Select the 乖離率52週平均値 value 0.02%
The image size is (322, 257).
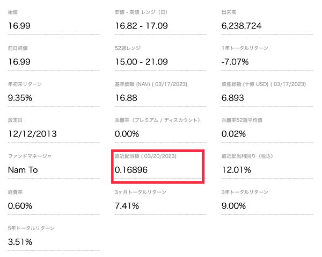coord(233,134)
